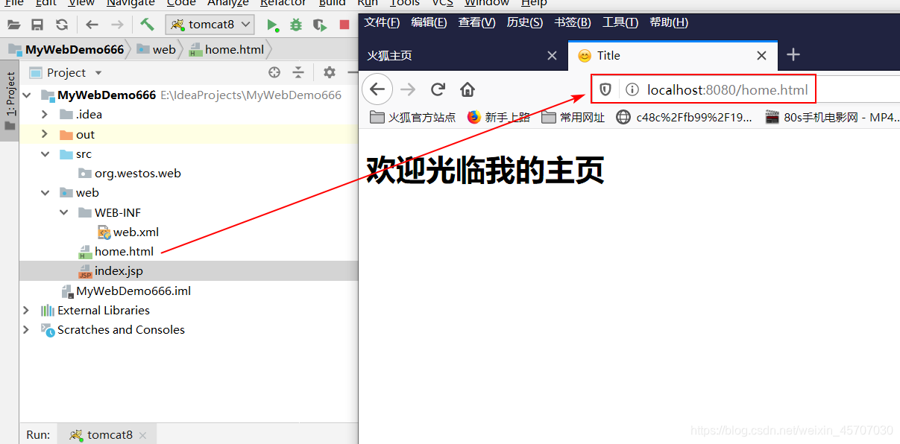Open the Refactor menu in IDE
This screenshot has width=900, height=444.
click(283, 4)
